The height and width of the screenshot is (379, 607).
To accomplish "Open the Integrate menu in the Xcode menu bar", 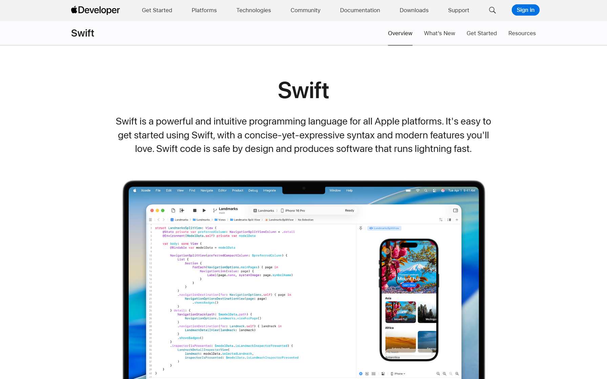I will tap(270, 191).
